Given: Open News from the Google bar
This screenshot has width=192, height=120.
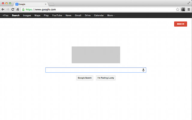Looking at the screenshot, I should (68, 15).
